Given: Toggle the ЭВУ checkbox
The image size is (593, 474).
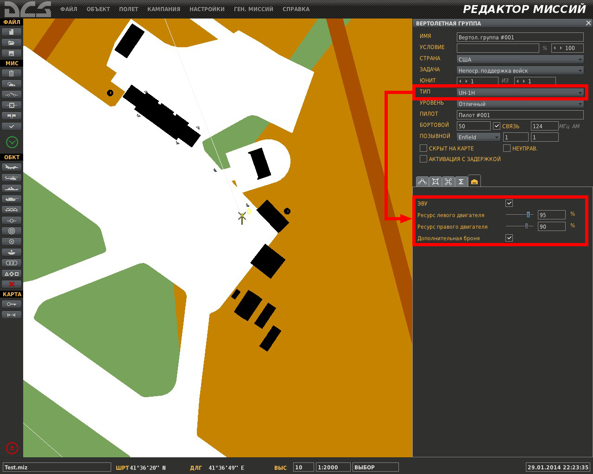Looking at the screenshot, I should pyautogui.click(x=509, y=203).
